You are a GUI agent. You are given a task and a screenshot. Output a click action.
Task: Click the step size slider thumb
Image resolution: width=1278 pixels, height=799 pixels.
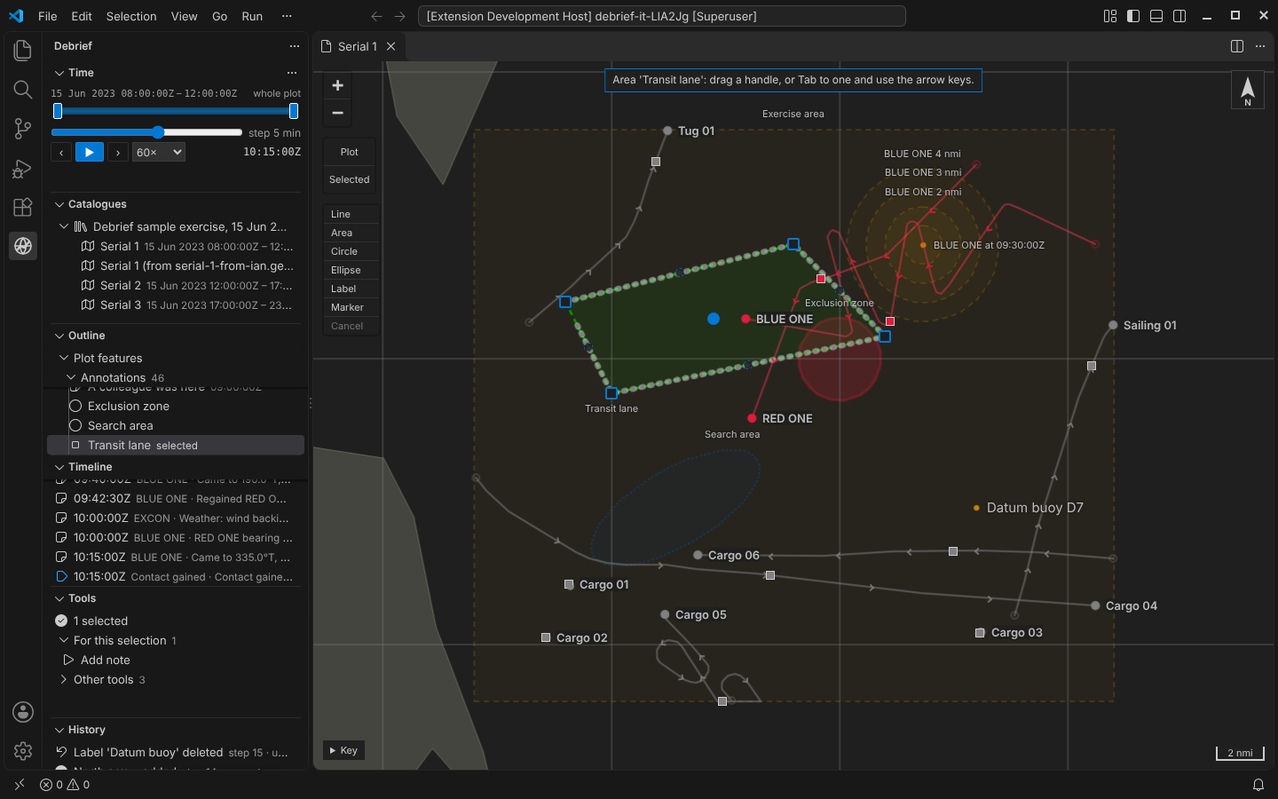[158, 132]
